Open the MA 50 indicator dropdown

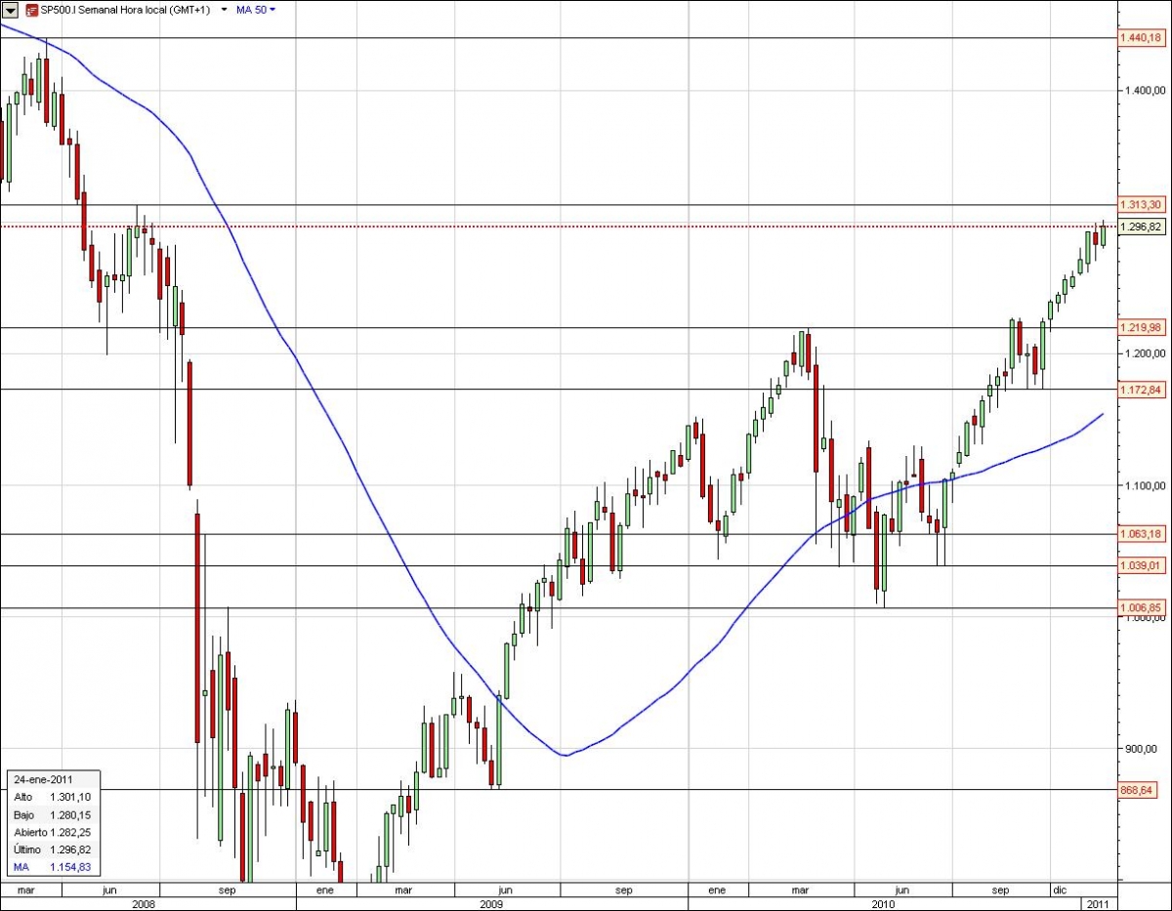pos(271,9)
